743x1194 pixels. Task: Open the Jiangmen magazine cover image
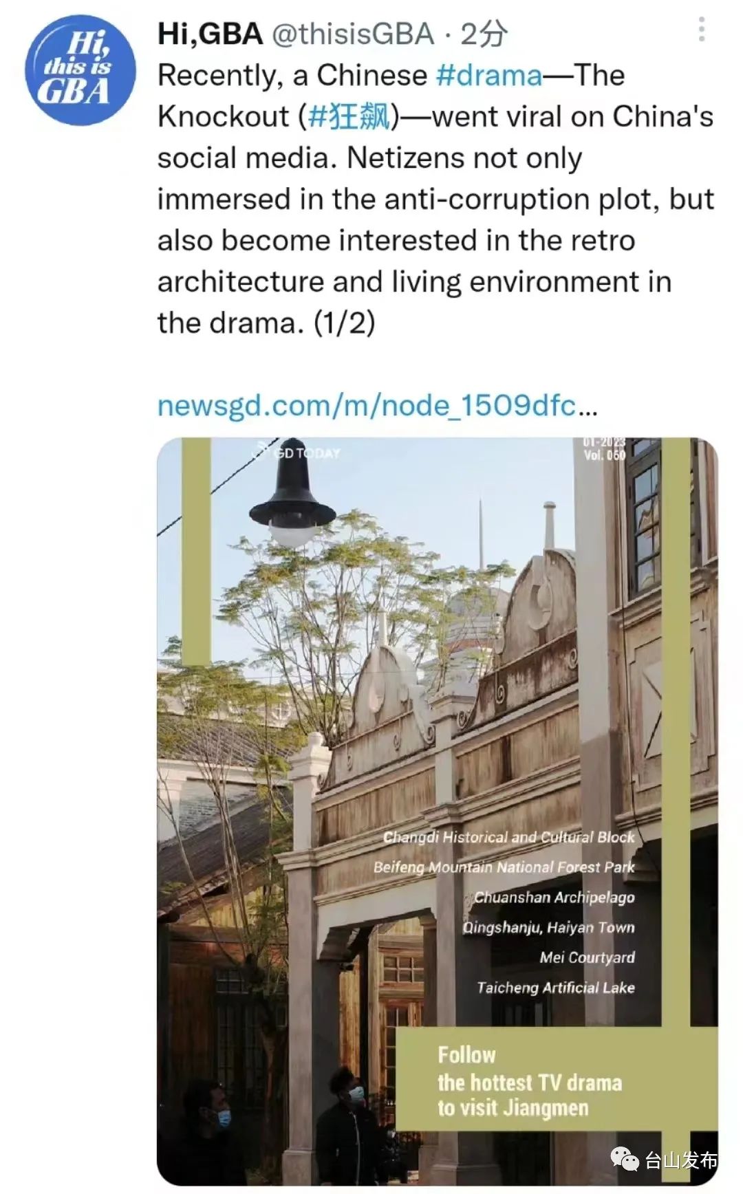click(437, 811)
